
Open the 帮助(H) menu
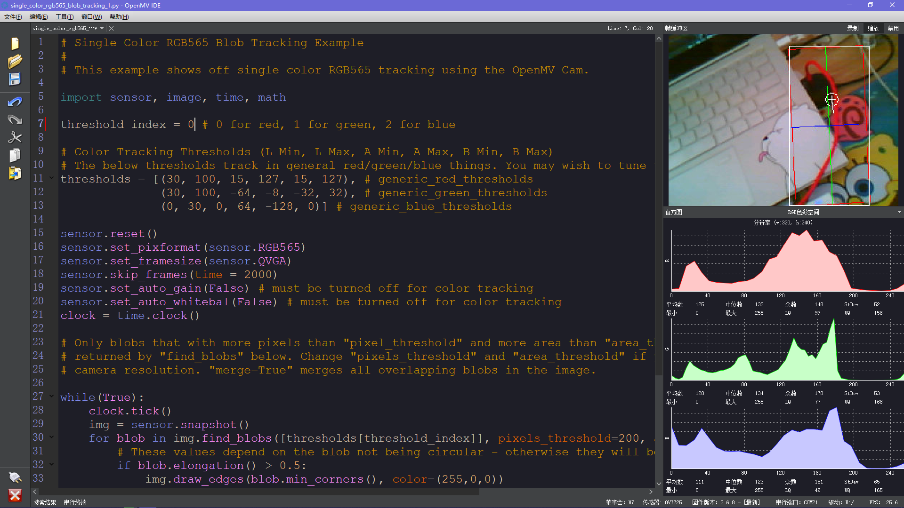pyautogui.click(x=119, y=17)
